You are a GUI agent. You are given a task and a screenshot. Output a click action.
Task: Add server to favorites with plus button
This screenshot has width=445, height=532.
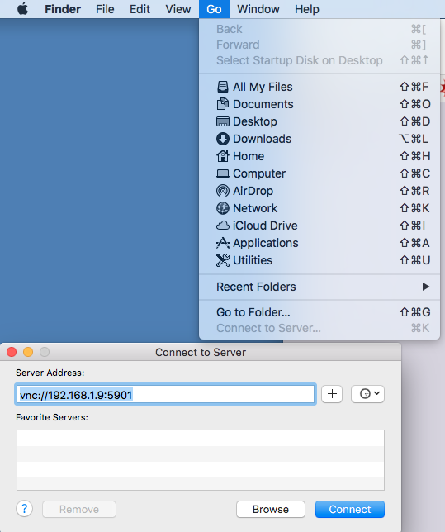(332, 394)
